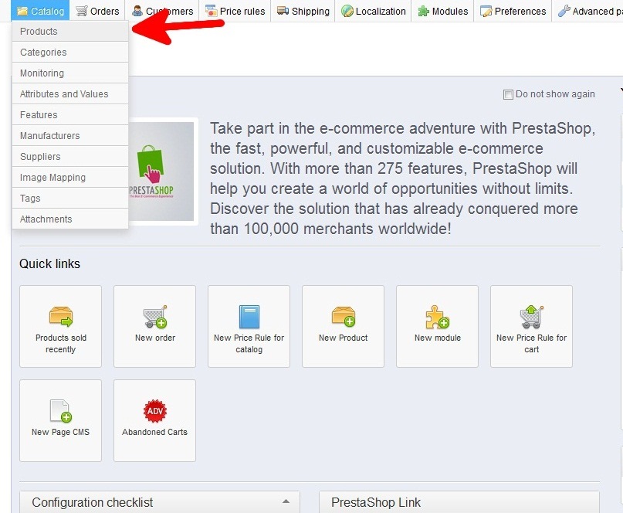Open Manufacturers from the Catalog submenu
The image size is (623, 513).
[70, 136]
